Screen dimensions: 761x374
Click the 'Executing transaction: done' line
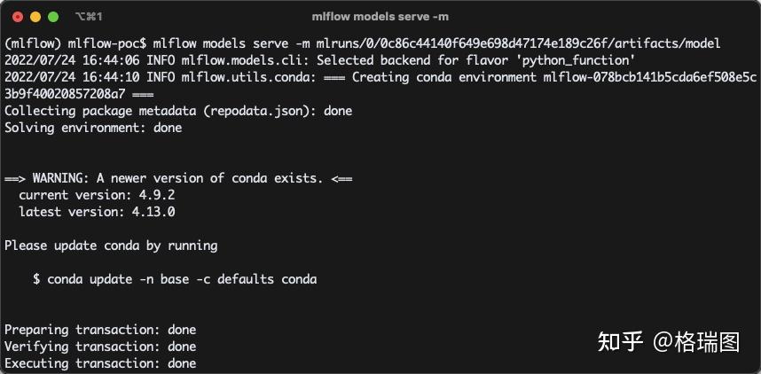(100, 363)
